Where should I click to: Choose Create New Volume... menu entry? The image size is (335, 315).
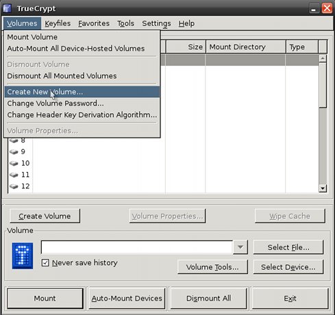(x=82, y=92)
